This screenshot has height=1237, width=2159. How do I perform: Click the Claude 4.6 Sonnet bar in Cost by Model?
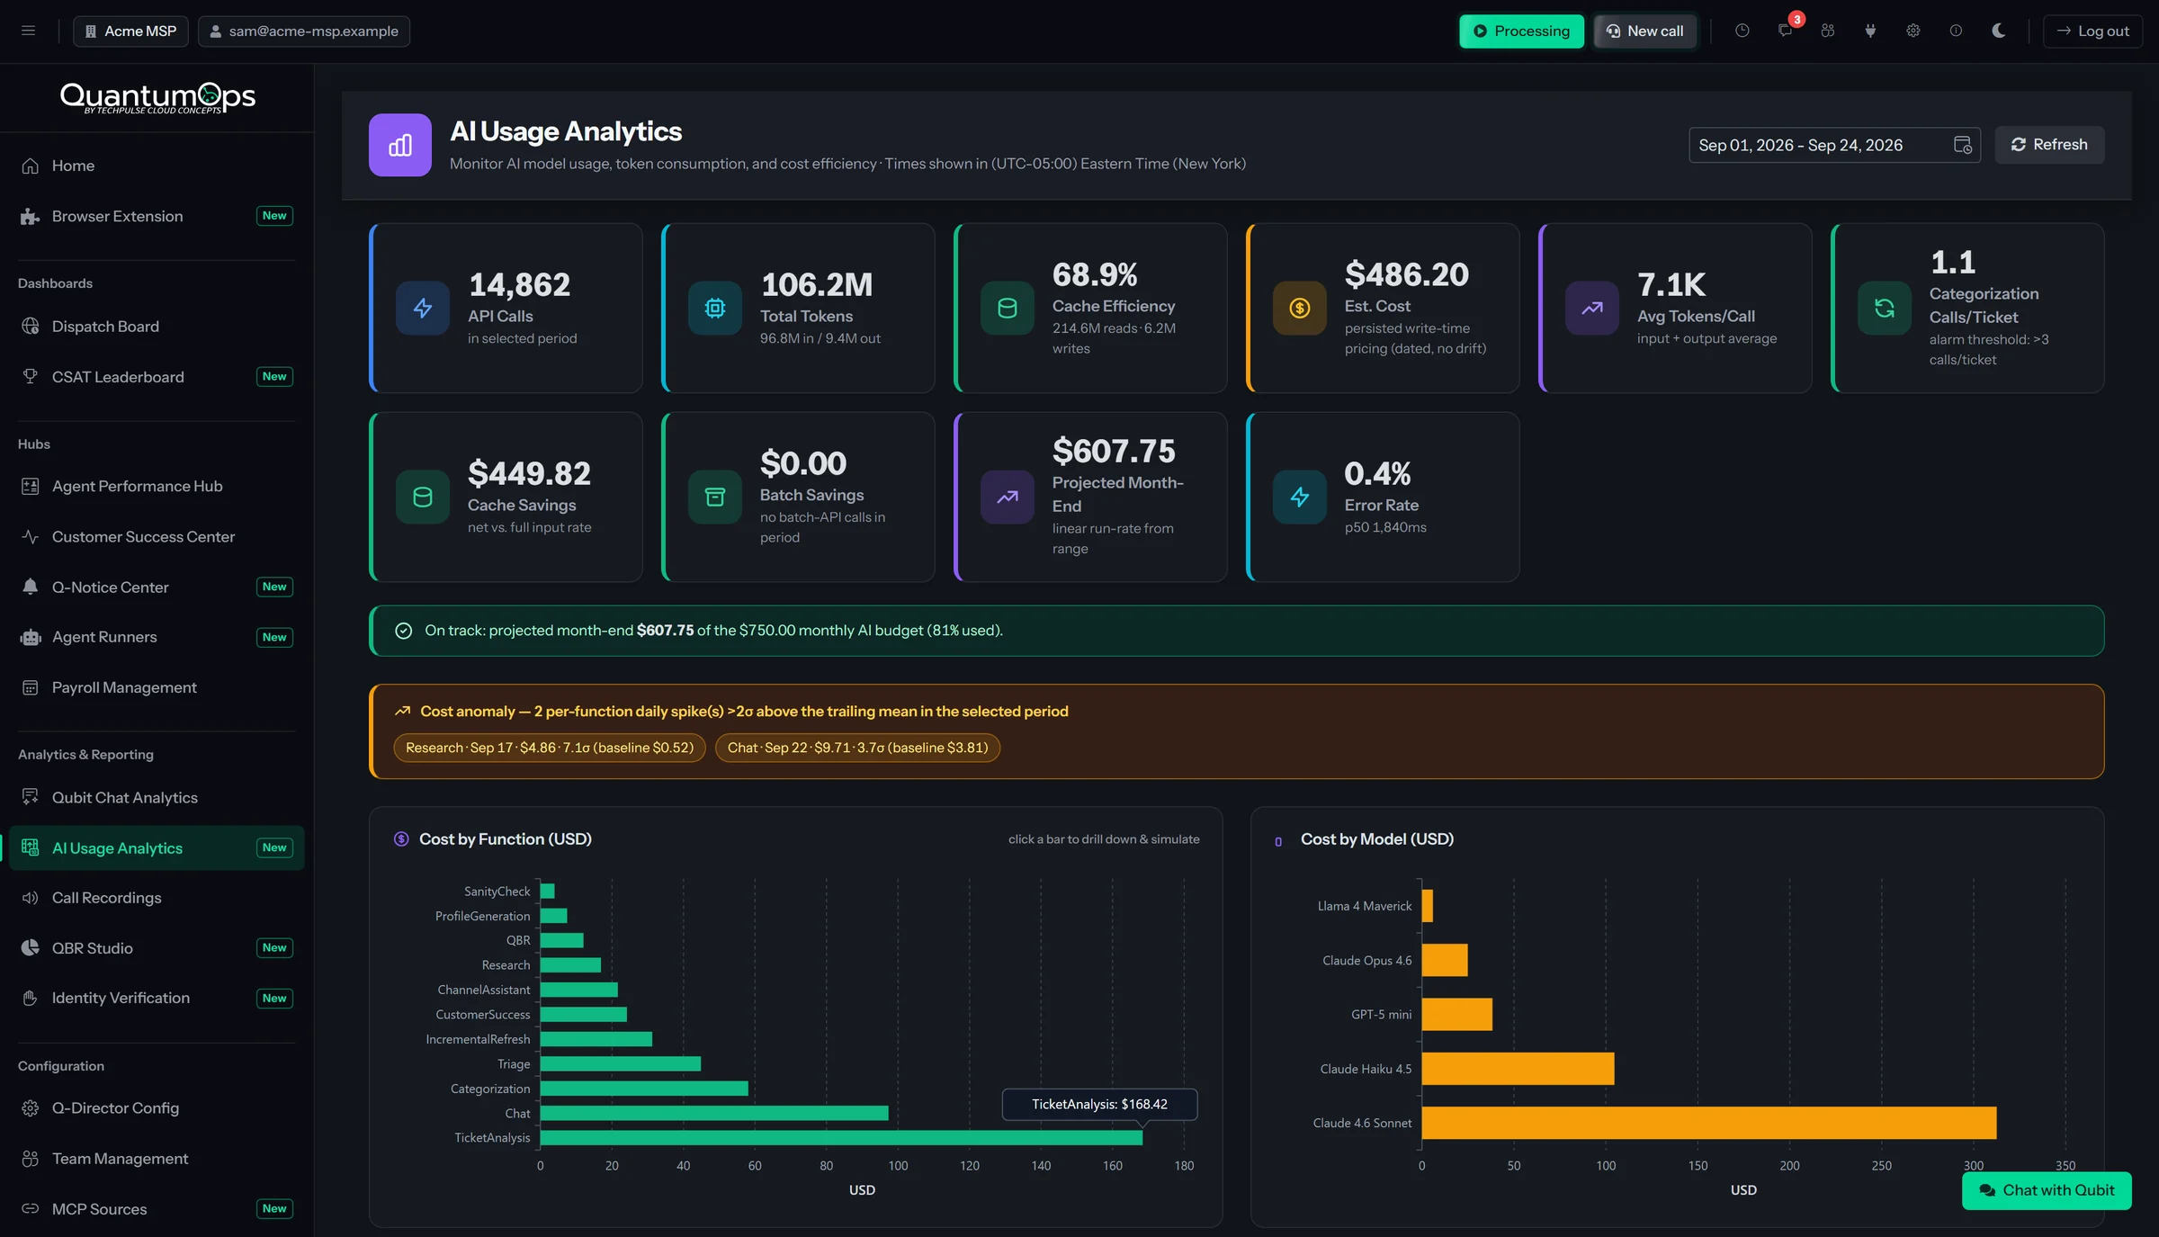point(1709,1123)
